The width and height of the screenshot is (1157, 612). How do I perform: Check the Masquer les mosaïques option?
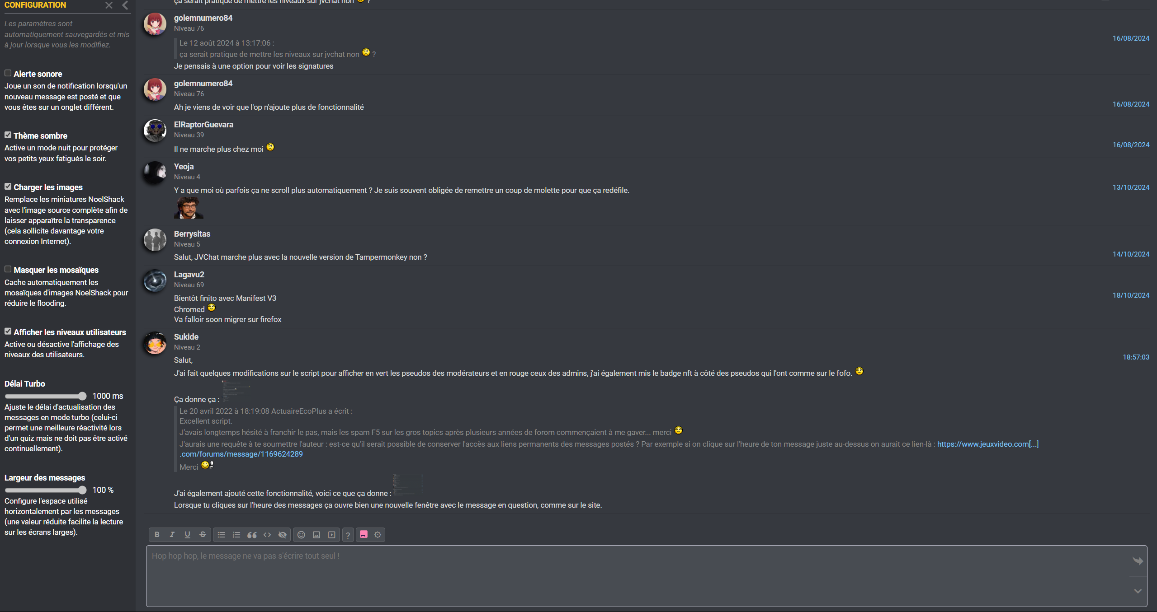pos(8,269)
